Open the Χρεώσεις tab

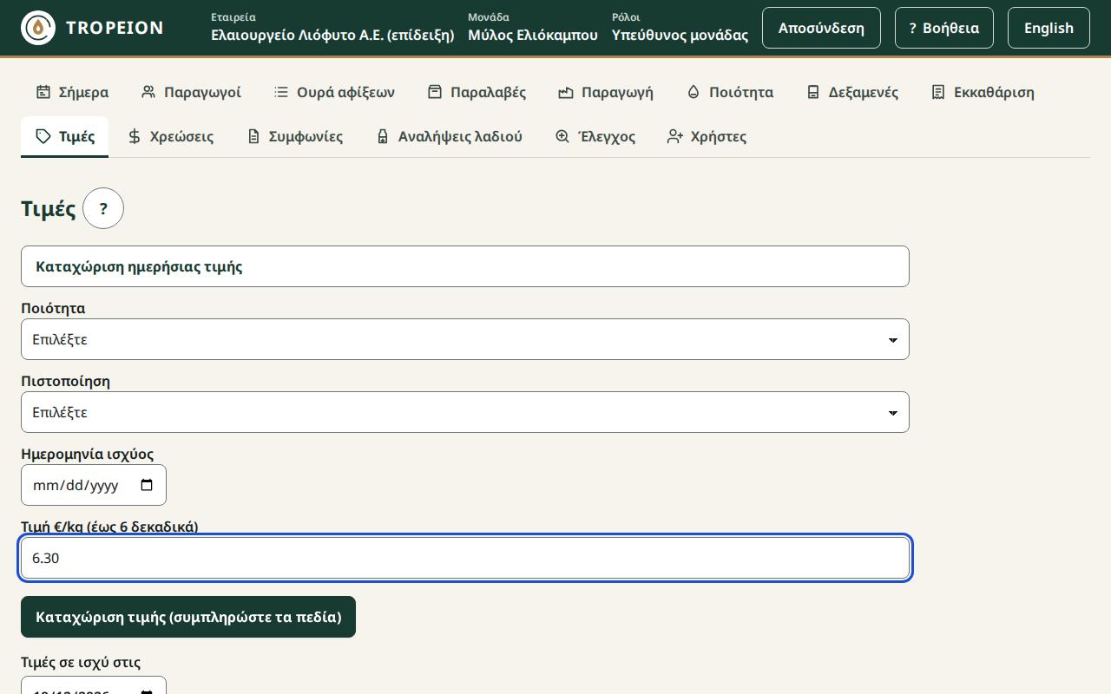170,136
